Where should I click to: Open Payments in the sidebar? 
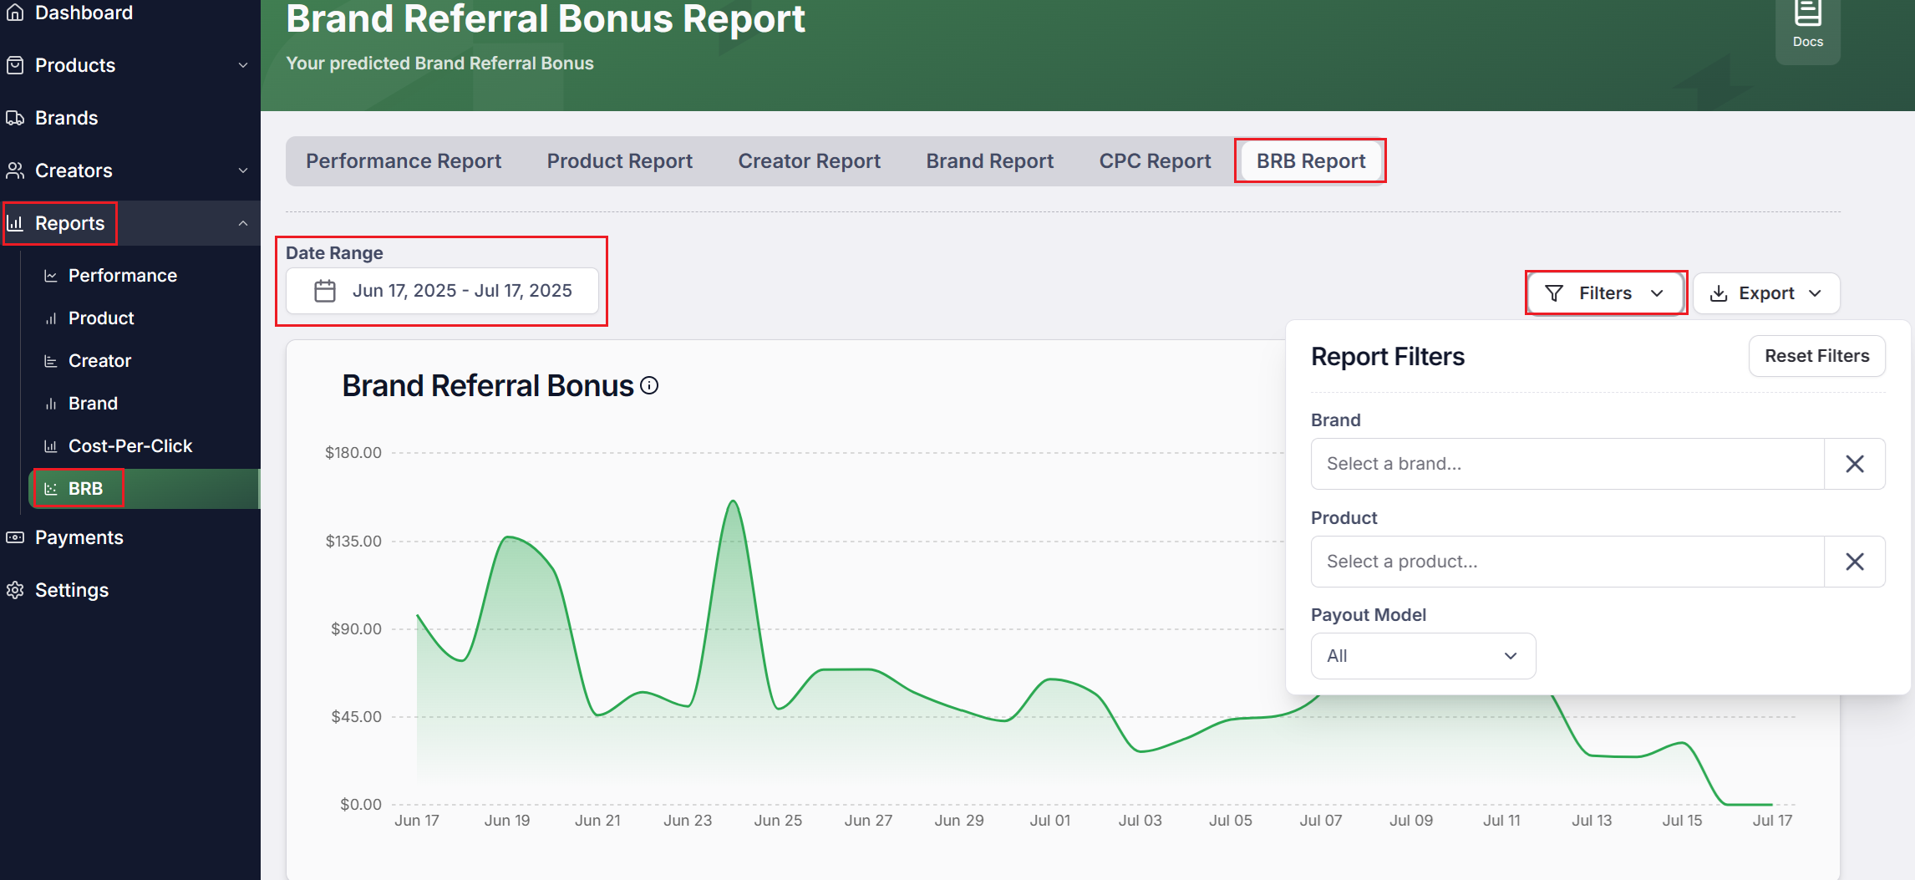click(x=79, y=537)
